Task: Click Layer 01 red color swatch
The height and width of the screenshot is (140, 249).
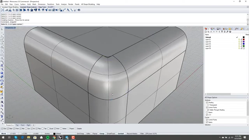Action: (244, 40)
